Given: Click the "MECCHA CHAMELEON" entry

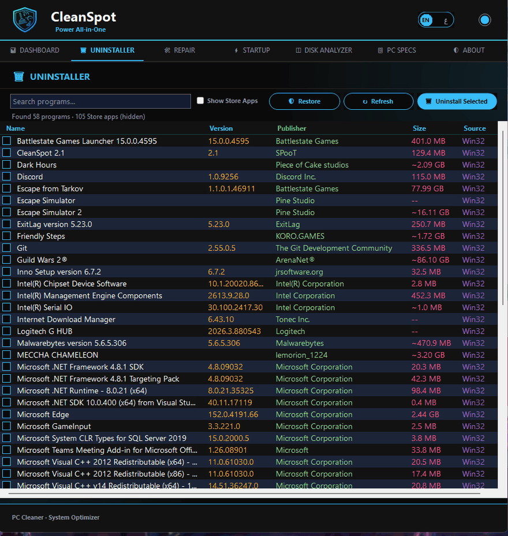Looking at the screenshot, I should pyautogui.click(x=58, y=355).
